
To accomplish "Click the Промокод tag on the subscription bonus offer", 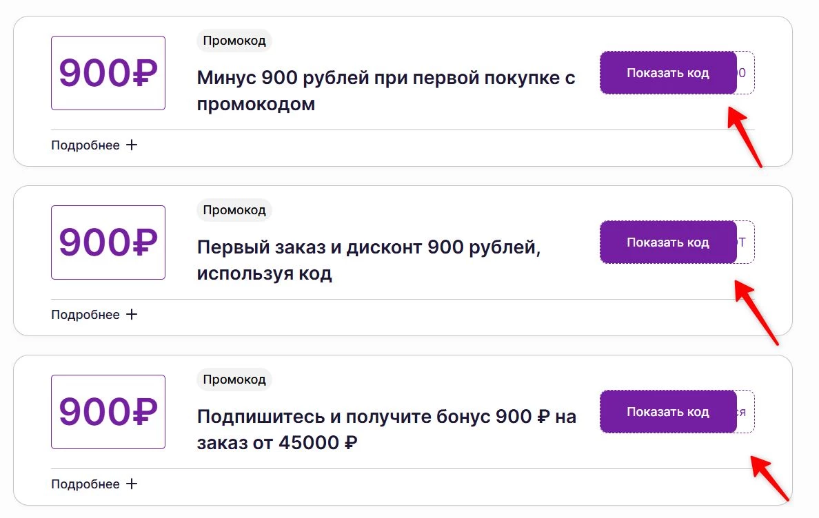I will (x=234, y=380).
